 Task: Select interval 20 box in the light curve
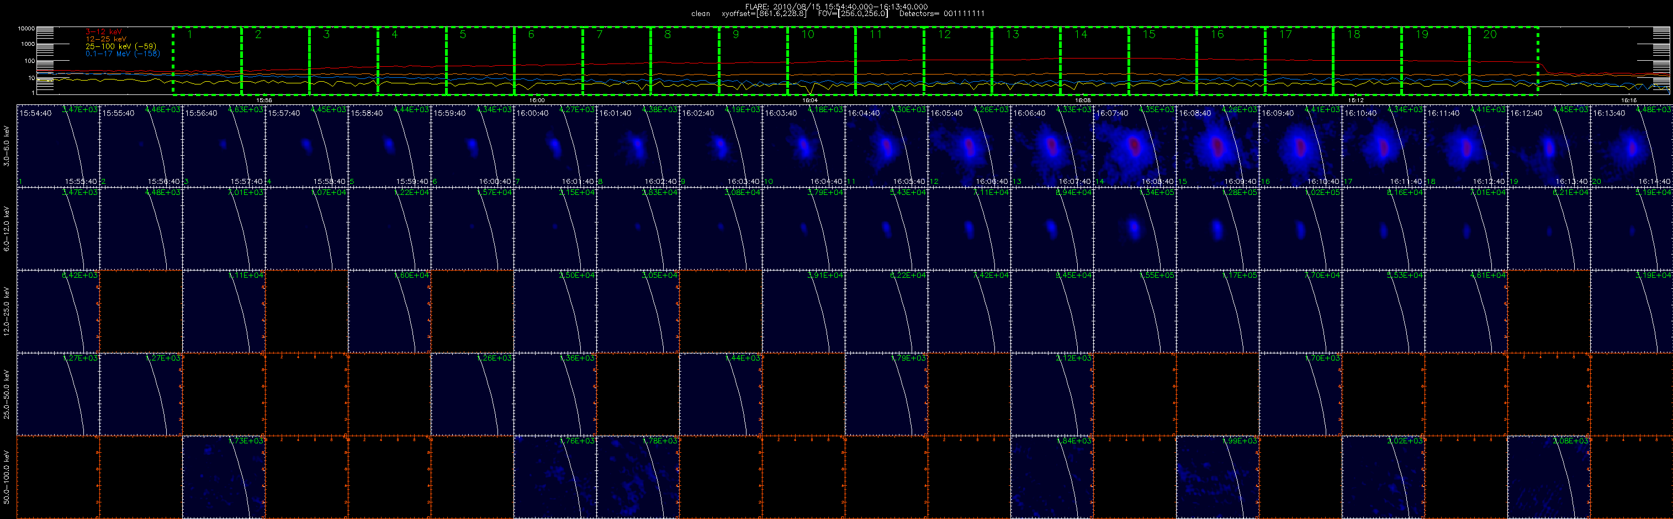pyautogui.click(x=1503, y=61)
